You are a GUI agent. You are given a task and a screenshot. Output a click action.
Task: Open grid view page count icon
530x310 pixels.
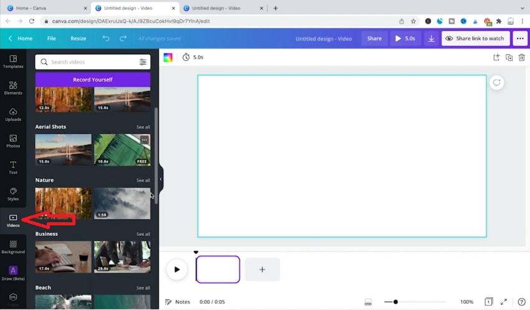489,301
